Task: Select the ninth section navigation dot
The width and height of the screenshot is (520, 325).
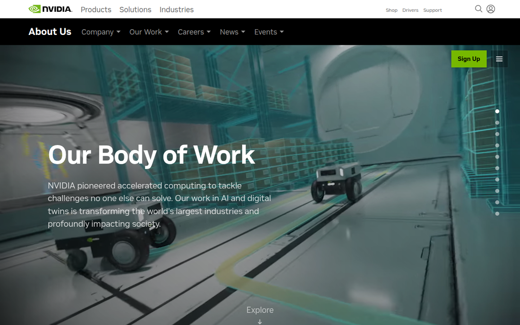Action: click(497, 203)
